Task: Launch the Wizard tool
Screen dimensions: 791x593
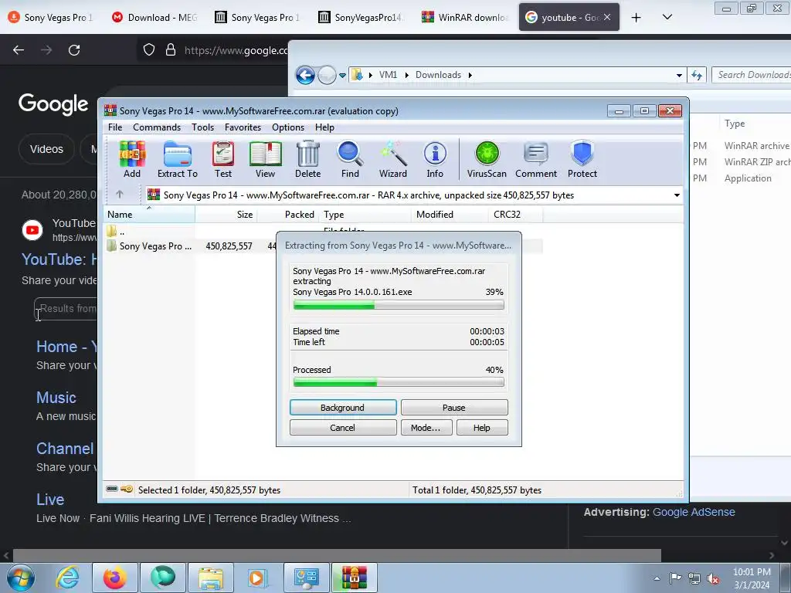Action: [x=393, y=159]
